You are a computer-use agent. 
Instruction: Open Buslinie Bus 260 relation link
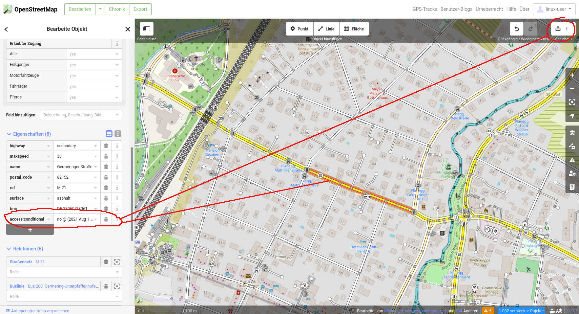[54, 286]
